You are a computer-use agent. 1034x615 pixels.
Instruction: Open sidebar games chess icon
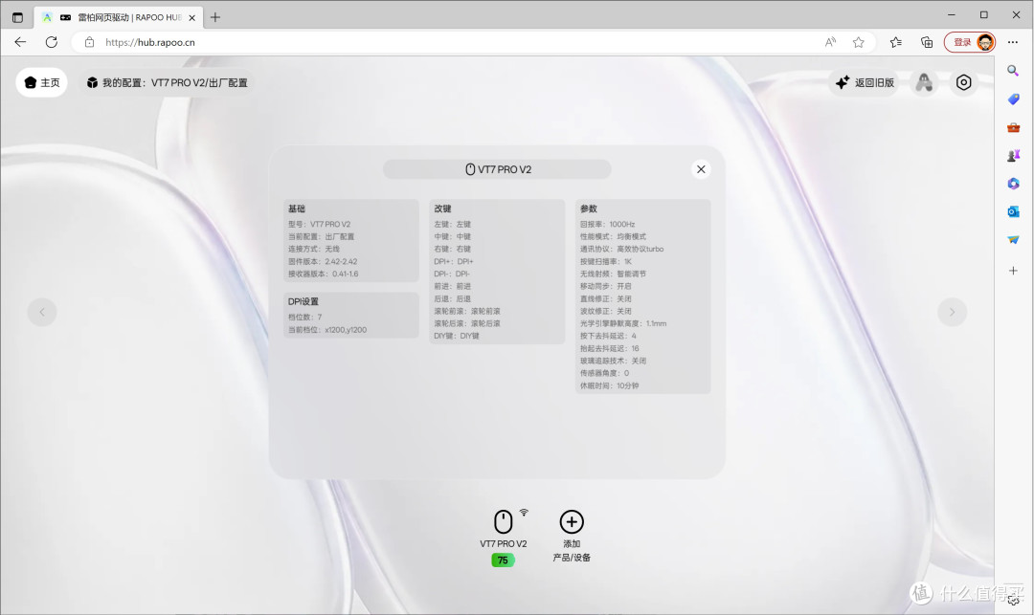tap(1013, 155)
